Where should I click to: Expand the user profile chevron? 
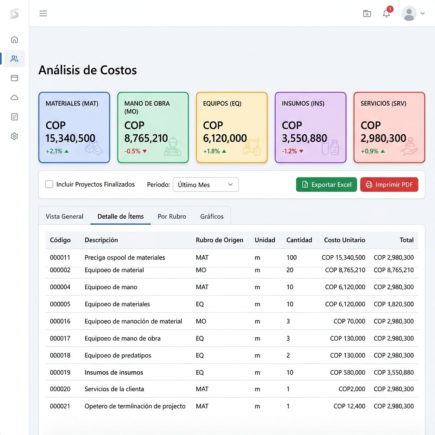pyautogui.click(x=423, y=13)
